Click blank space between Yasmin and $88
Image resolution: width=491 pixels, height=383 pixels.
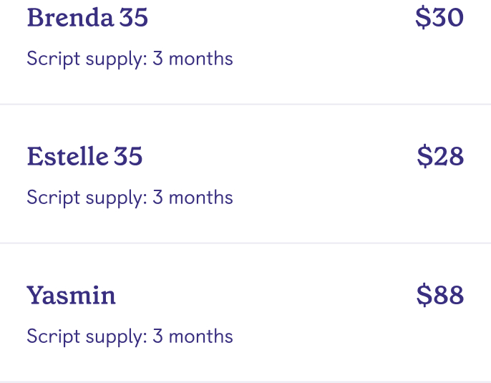(265, 296)
